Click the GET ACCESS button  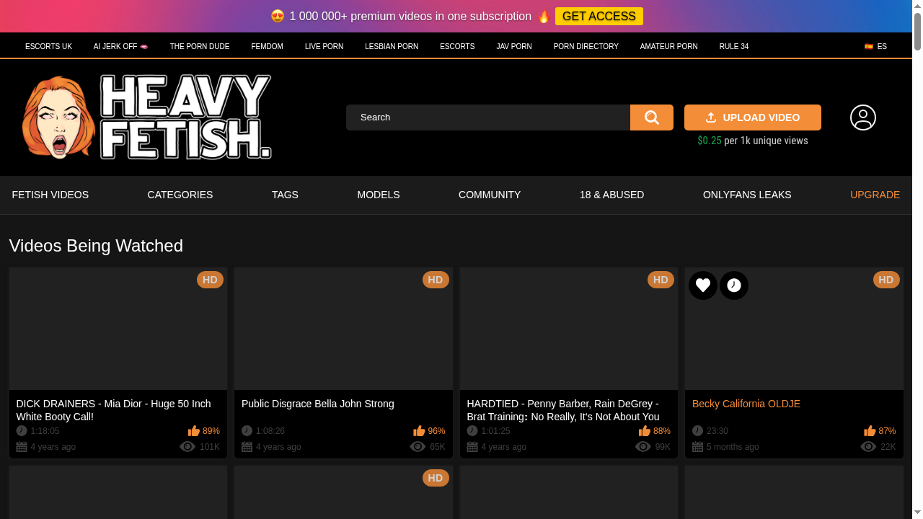pos(599,16)
